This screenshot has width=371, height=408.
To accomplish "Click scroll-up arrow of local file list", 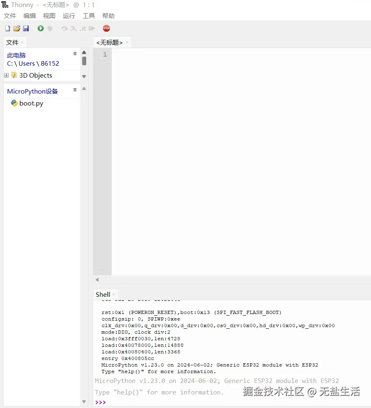I will [x=84, y=53].
